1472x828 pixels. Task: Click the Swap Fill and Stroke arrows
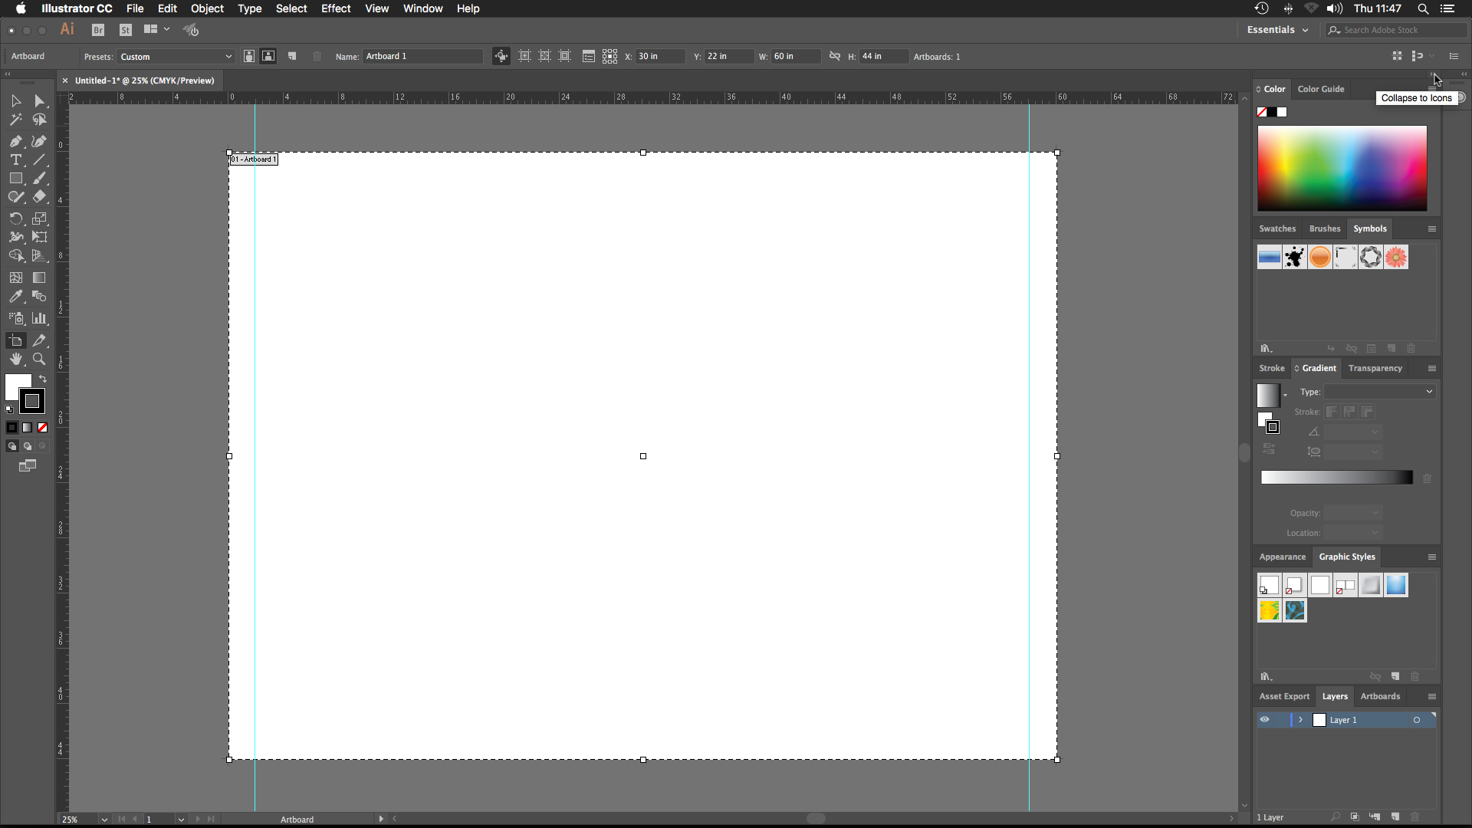43,379
